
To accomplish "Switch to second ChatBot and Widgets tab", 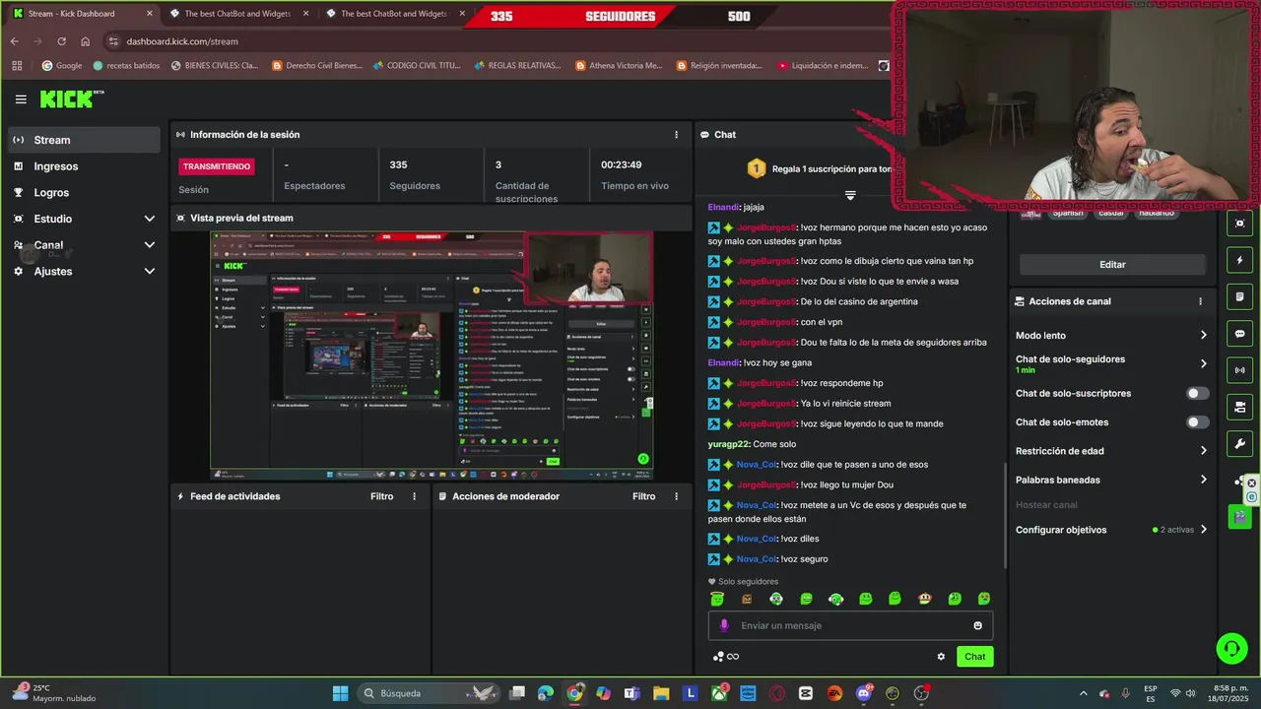I will coord(236,14).
